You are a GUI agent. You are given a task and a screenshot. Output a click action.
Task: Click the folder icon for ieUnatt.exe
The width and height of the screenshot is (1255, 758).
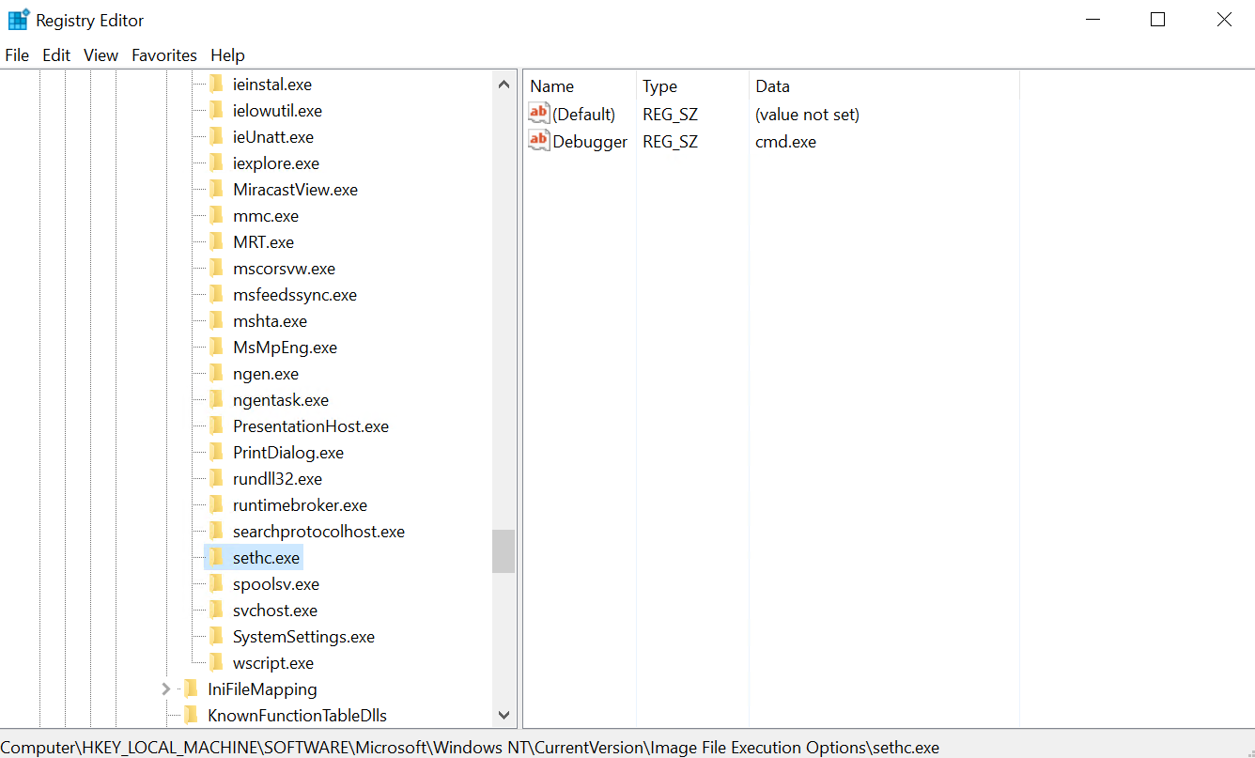click(x=217, y=137)
